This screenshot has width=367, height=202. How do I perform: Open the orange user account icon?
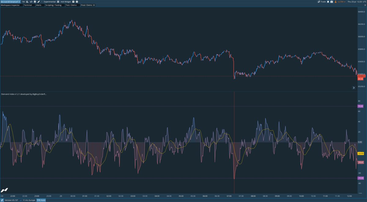(335, 2)
